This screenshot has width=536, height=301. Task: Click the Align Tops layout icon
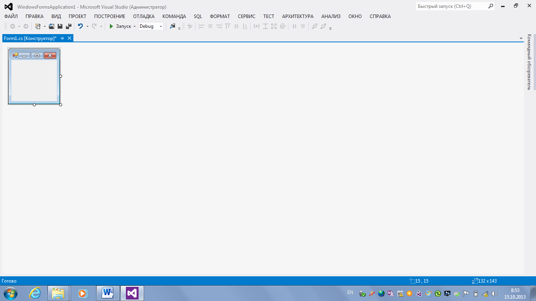228,26
